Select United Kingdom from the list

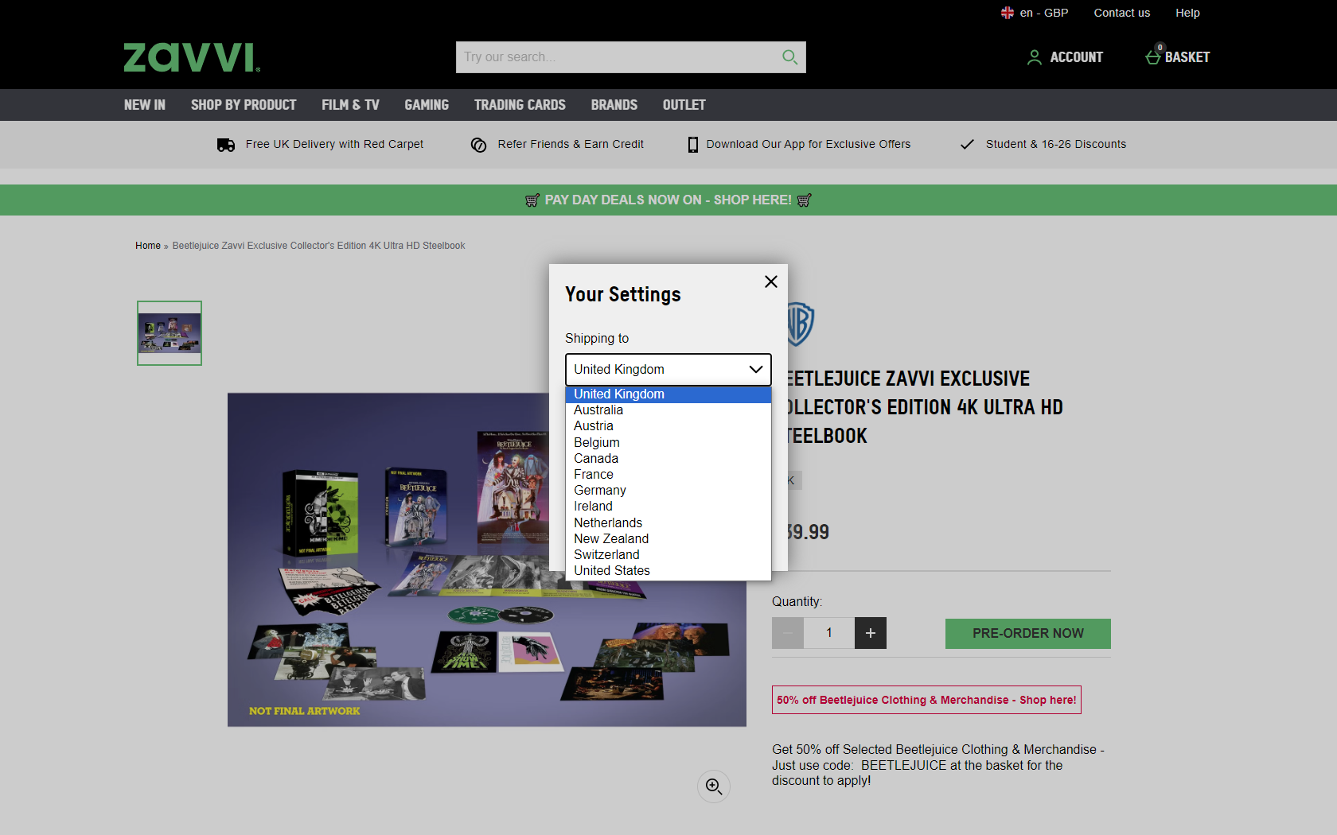668,394
